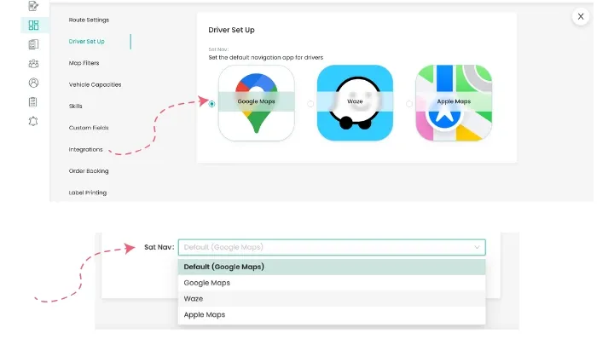The width and height of the screenshot is (614, 345).
Task: Open the team group icon in sidebar
Action: [x=33, y=64]
